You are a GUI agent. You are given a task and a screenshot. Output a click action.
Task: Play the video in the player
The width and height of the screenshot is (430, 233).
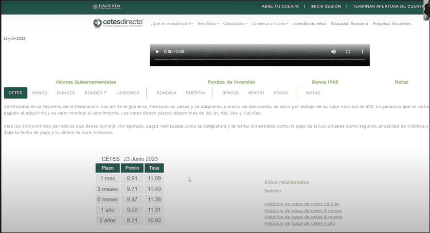[157, 51]
